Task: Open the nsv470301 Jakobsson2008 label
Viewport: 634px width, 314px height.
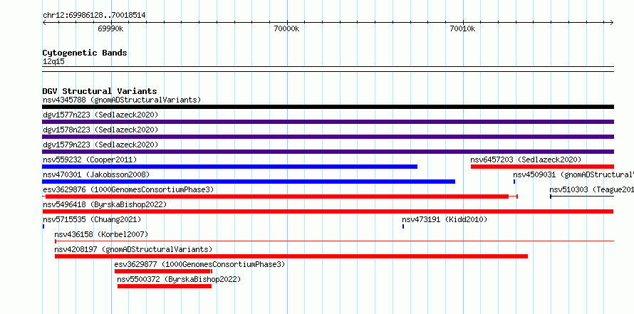Action: (96, 174)
